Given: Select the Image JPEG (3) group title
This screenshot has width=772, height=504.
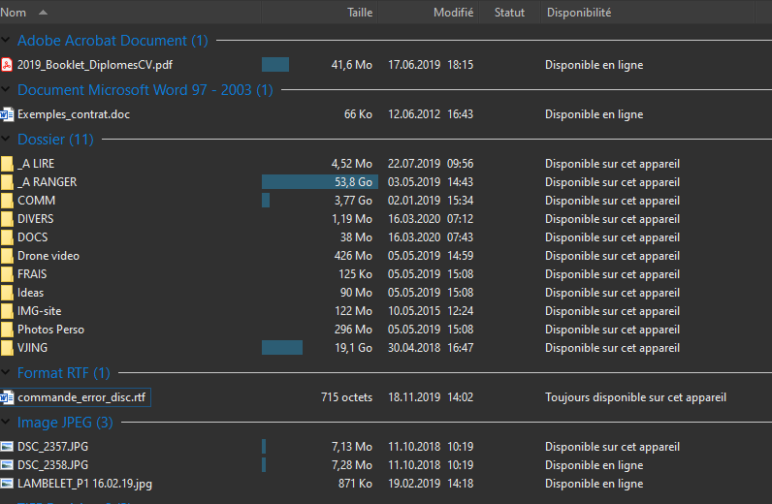Looking at the screenshot, I should 65,423.
